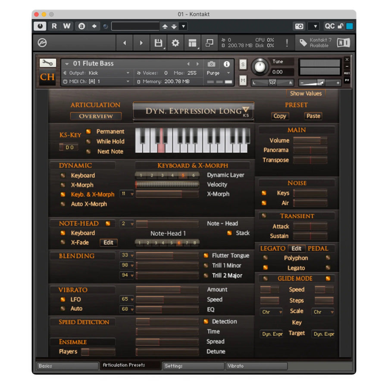Toggle Flutter Tongue blending
388x388 pixels.
(x=206, y=255)
